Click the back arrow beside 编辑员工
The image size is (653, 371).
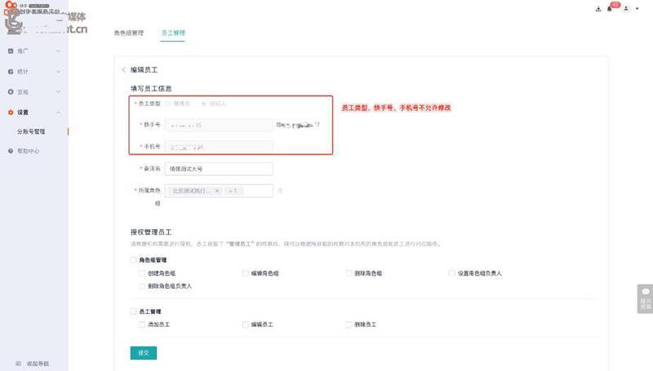coord(123,71)
